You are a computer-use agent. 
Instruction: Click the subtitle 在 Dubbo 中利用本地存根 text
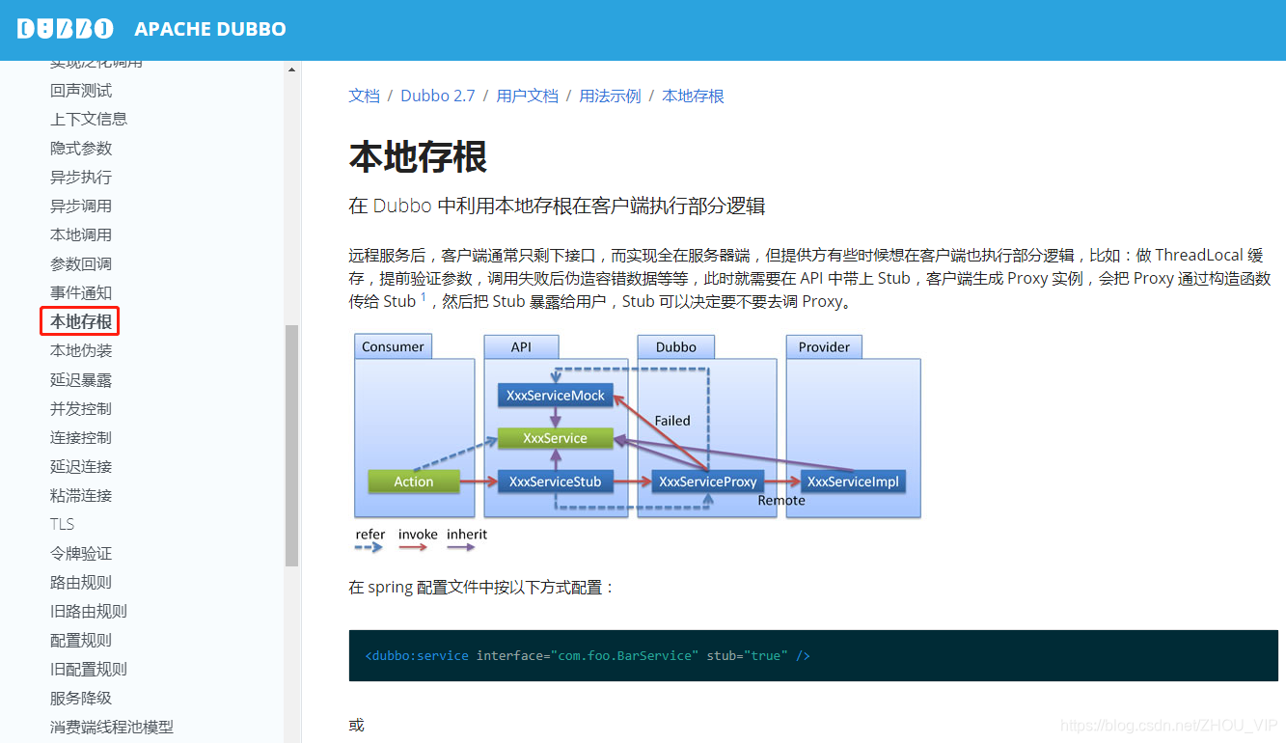pyautogui.click(x=557, y=206)
